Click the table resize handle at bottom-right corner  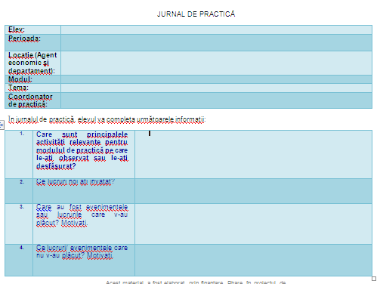coord(374,279)
